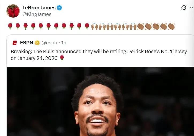
Task: Click the last clapping hands emoji
Action: pyautogui.click(x=171, y=26)
